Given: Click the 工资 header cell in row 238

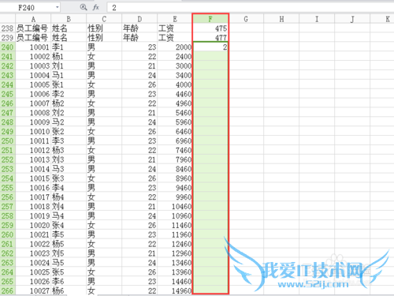Looking at the screenshot, I should click(175, 28).
